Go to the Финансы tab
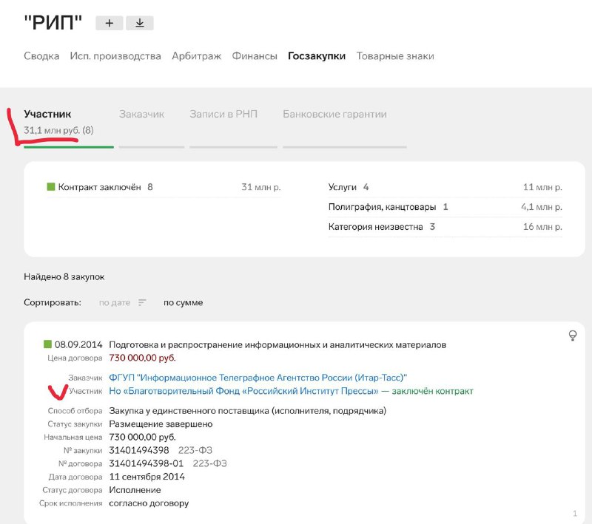 point(255,55)
